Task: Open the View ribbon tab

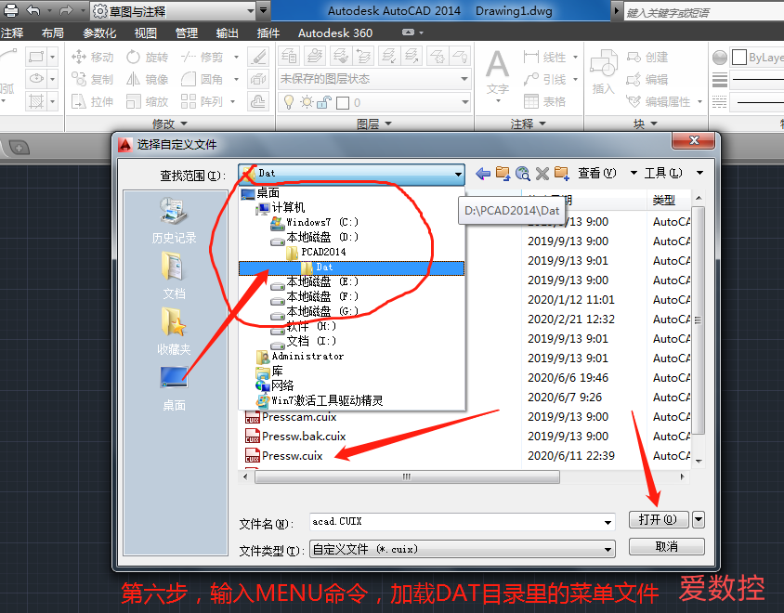Action: click(146, 33)
